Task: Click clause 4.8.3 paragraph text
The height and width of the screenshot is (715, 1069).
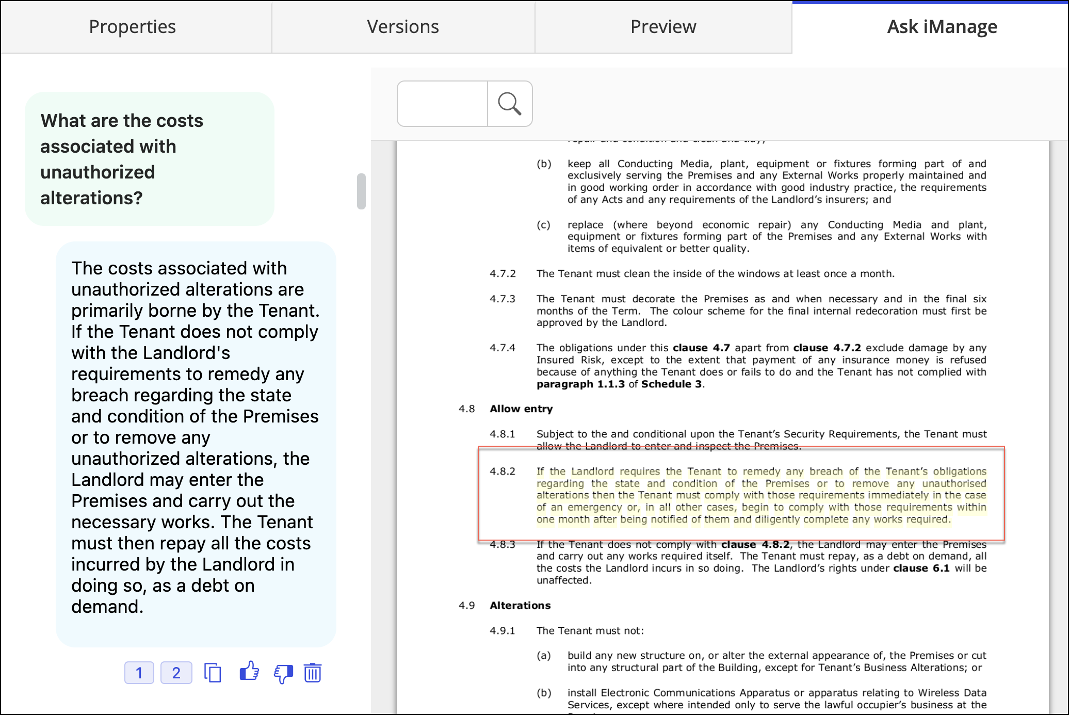Action: (761, 562)
